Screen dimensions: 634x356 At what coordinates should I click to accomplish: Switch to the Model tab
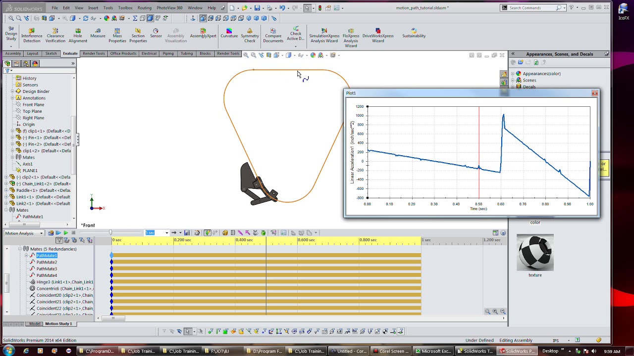tap(35, 324)
